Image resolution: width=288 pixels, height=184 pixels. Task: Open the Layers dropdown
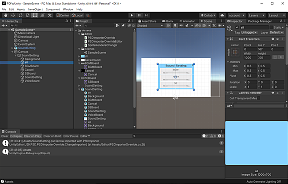[257, 15]
